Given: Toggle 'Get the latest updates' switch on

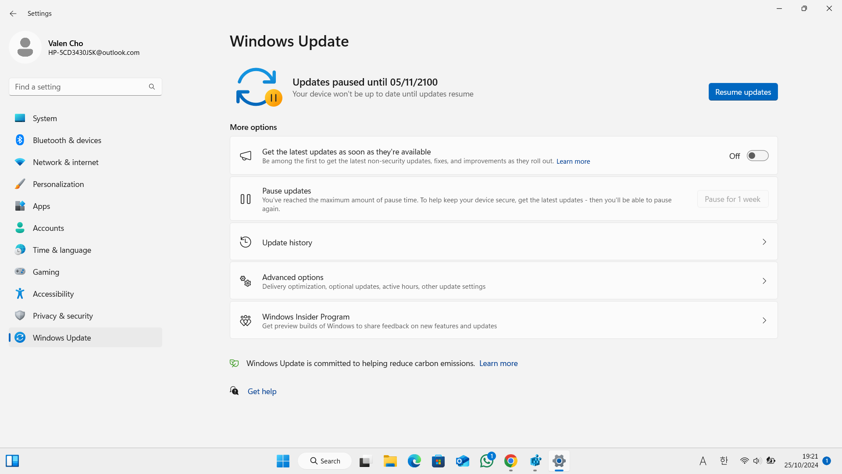Looking at the screenshot, I should click(x=757, y=156).
